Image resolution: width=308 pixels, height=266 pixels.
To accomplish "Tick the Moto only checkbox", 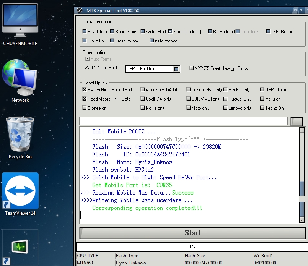I will (x=189, y=108).
